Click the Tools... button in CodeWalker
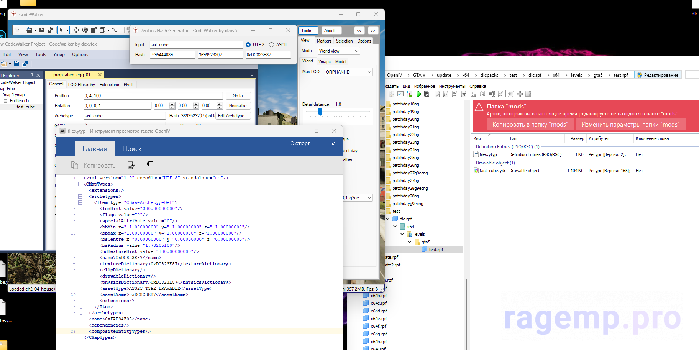This screenshot has height=350, width=699. point(308,31)
